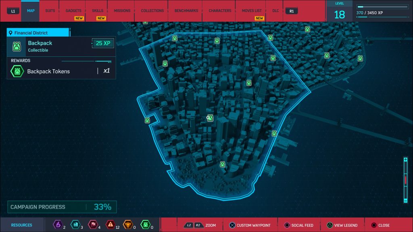Select the backpack marker on the west pier
413x232 pixels.
[147, 120]
